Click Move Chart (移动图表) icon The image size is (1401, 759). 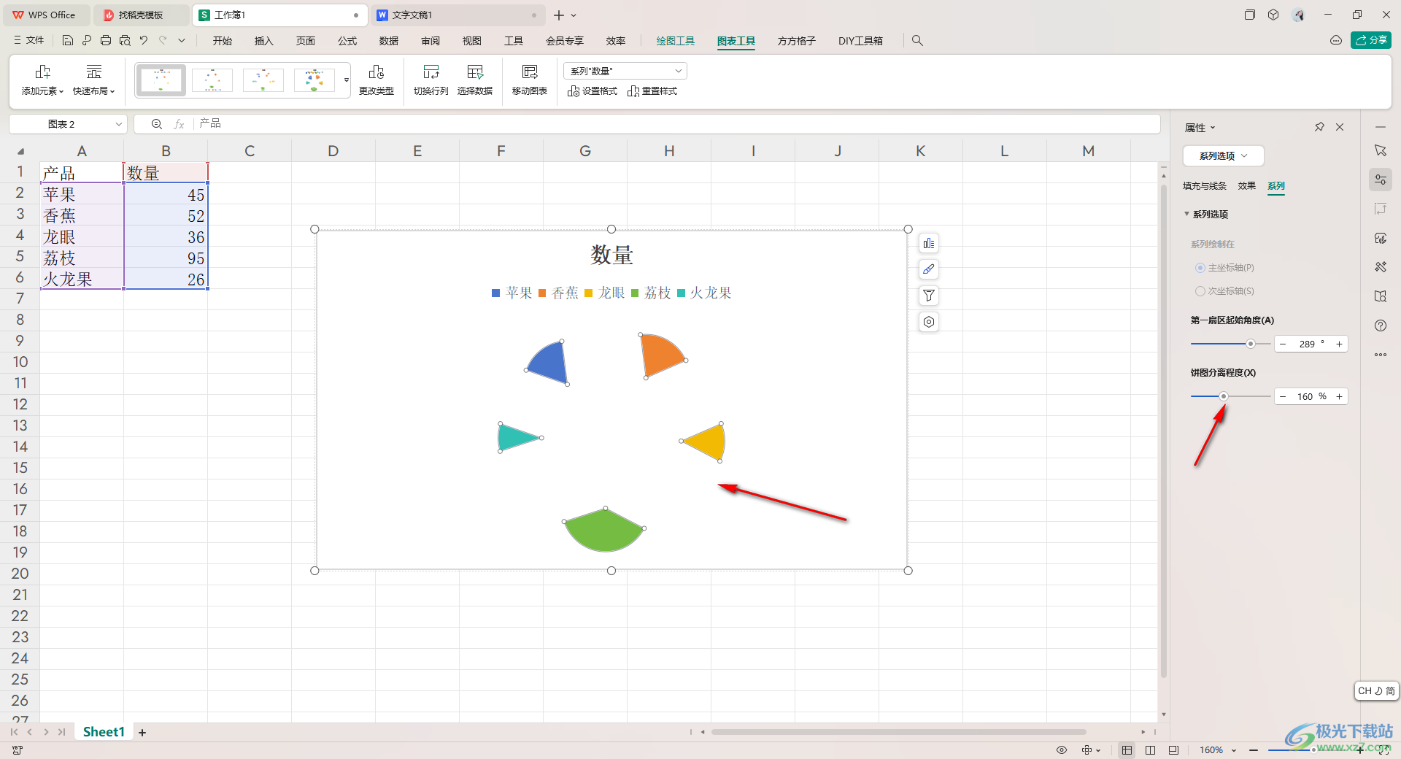(530, 72)
